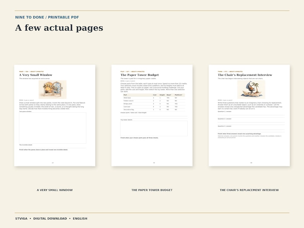Click the 'NINE TO DONE / PRINTABLE PDF' label
The image size is (304, 228).
[x=47, y=17]
